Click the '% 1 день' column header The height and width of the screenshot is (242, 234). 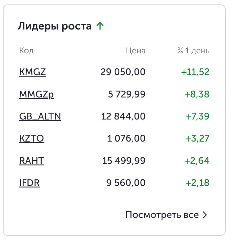click(x=193, y=51)
